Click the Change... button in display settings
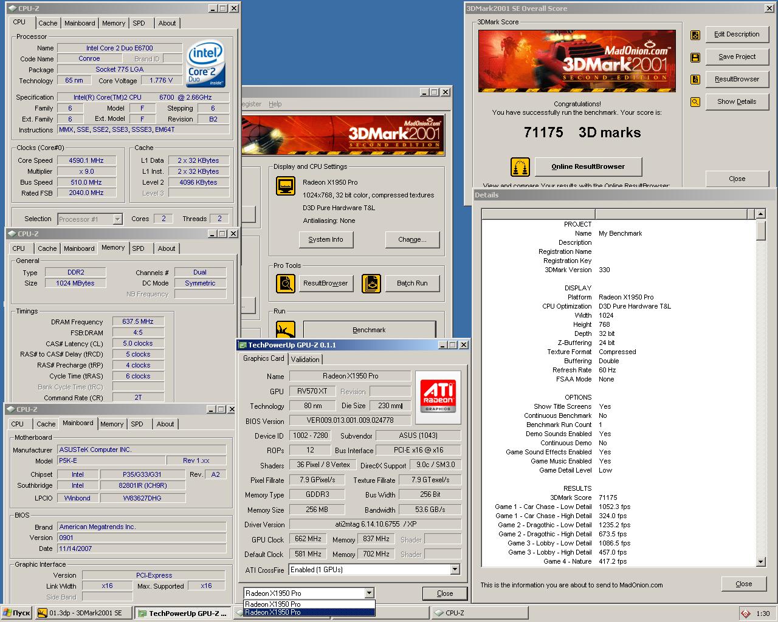 coord(412,239)
